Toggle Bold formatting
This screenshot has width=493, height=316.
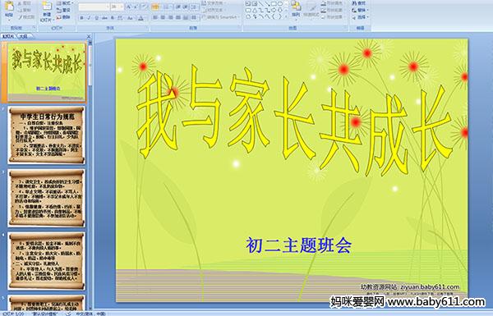[x=81, y=18]
